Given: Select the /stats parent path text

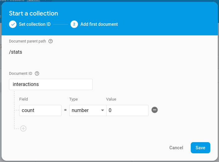Looking at the screenshot, I should pos(16,52).
